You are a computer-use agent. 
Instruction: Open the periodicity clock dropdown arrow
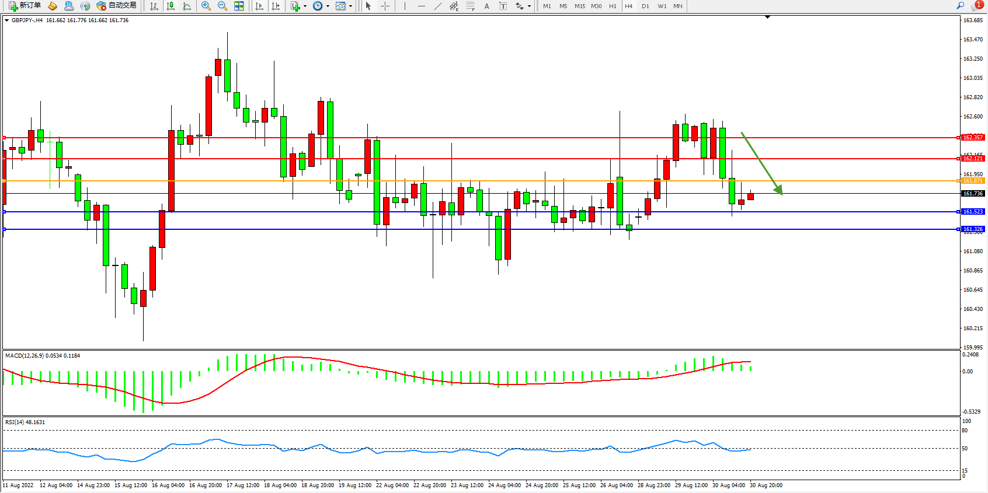pos(328,6)
